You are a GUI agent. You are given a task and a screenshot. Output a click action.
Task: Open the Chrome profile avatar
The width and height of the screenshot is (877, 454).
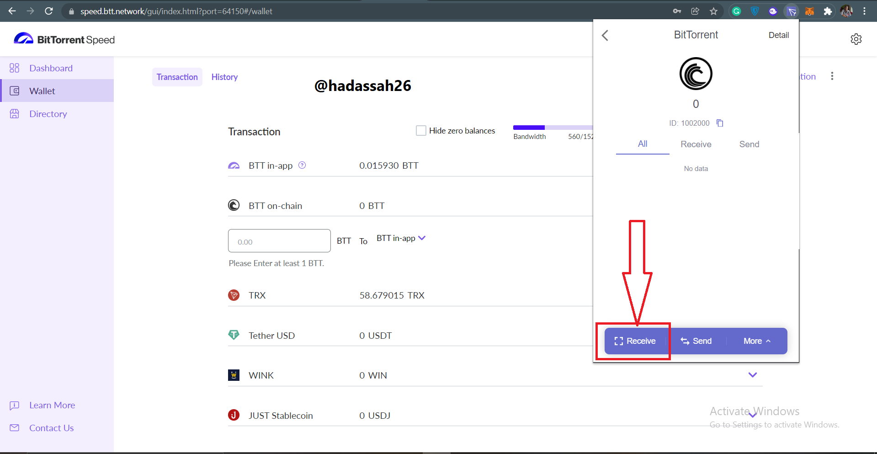pos(846,11)
